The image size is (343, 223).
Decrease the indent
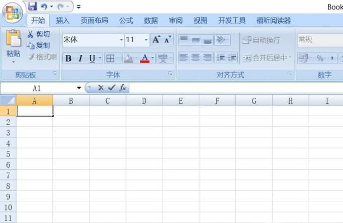(x=221, y=58)
